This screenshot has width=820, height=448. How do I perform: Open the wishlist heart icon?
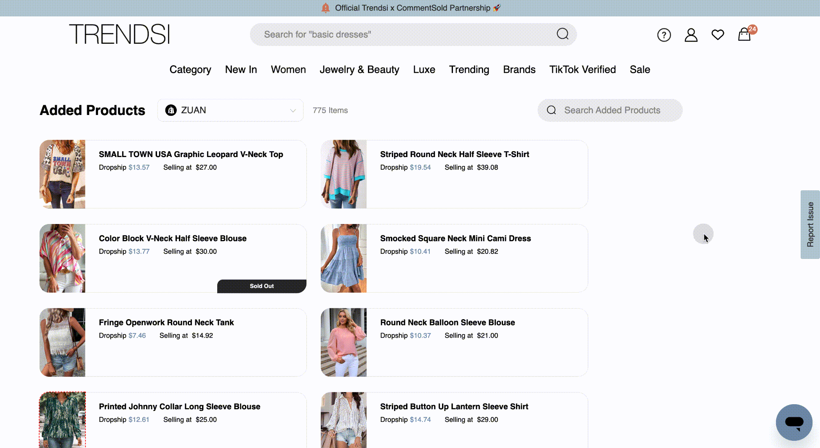click(718, 35)
